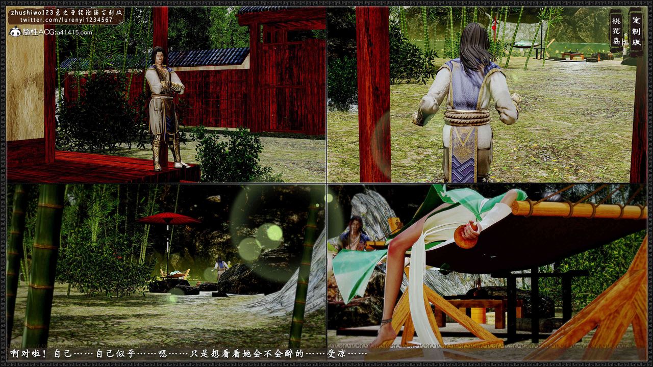Viewport: 653px width, 367px height.
Task: Select the top-left panel with standing man
Action: [166, 95]
